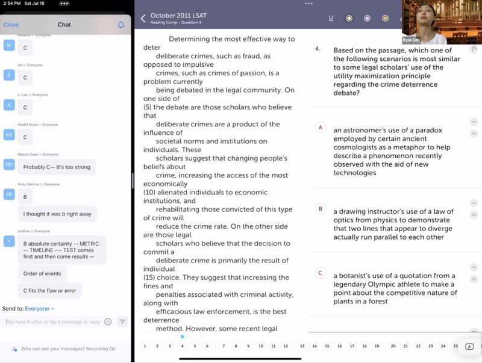
Task: Click the chat notification bell icon
Action: click(x=121, y=25)
